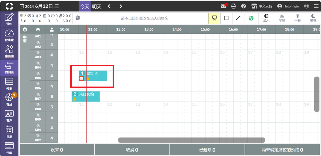
Task: Click the app logo in top-left corner
Action: point(9,6)
